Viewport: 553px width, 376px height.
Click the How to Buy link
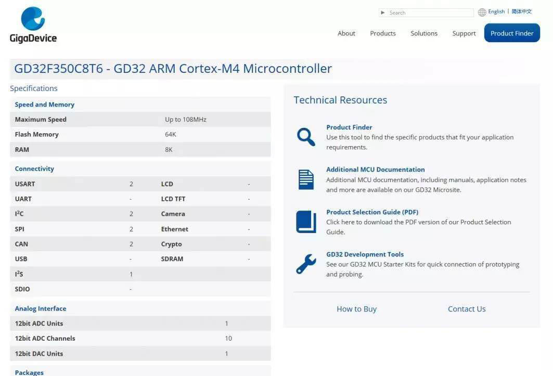356,309
